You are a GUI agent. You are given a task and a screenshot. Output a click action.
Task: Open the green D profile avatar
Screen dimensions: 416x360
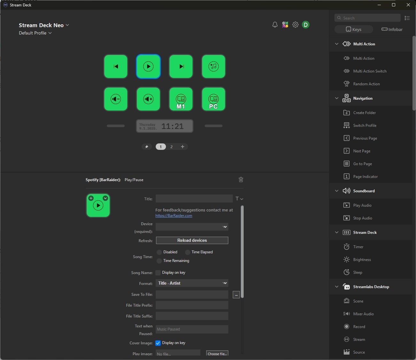pos(306,25)
